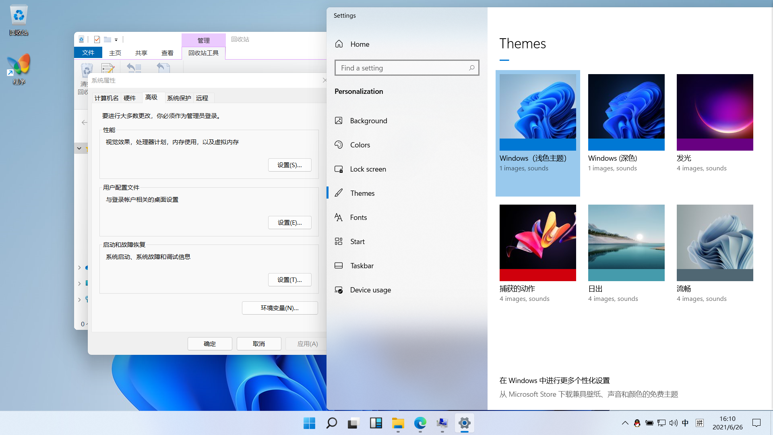Image resolution: width=773 pixels, height=435 pixels.
Task: Open Fonts section icon
Action: (x=339, y=217)
